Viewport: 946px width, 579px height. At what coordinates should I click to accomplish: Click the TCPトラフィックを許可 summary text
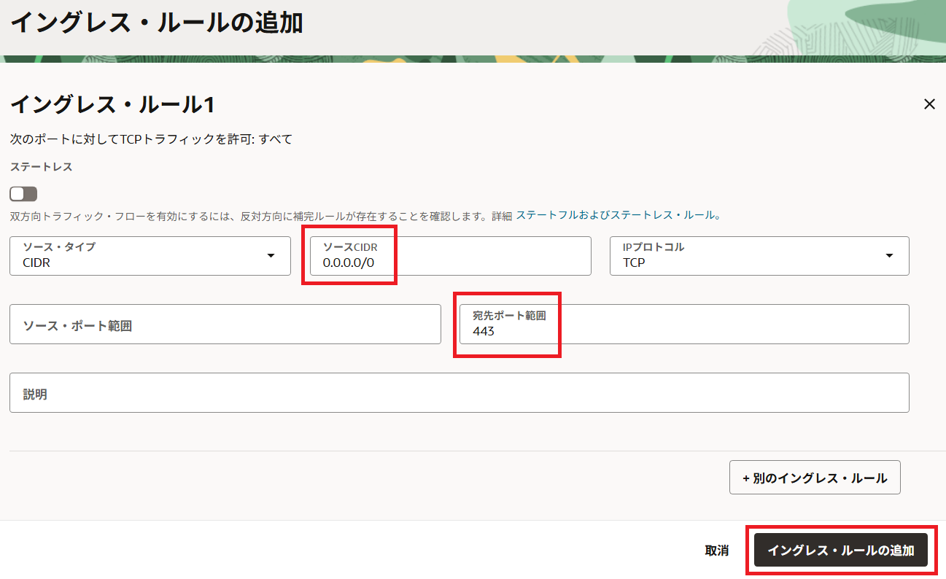pyautogui.click(x=151, y=139)
